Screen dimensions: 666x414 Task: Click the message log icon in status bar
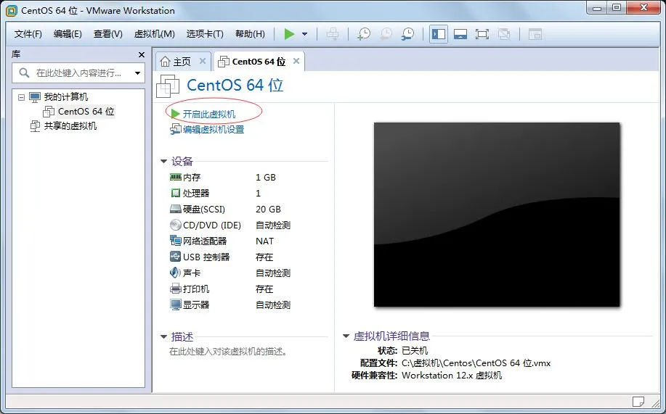[638, 401]
